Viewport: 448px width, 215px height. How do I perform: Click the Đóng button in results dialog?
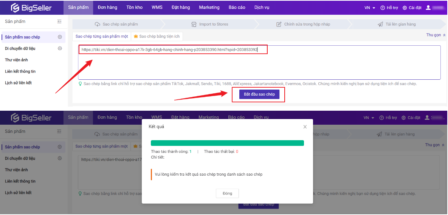(x=227, y=193)
